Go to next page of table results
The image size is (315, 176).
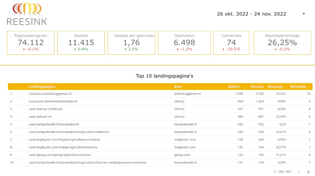click(x=308, y=172)
